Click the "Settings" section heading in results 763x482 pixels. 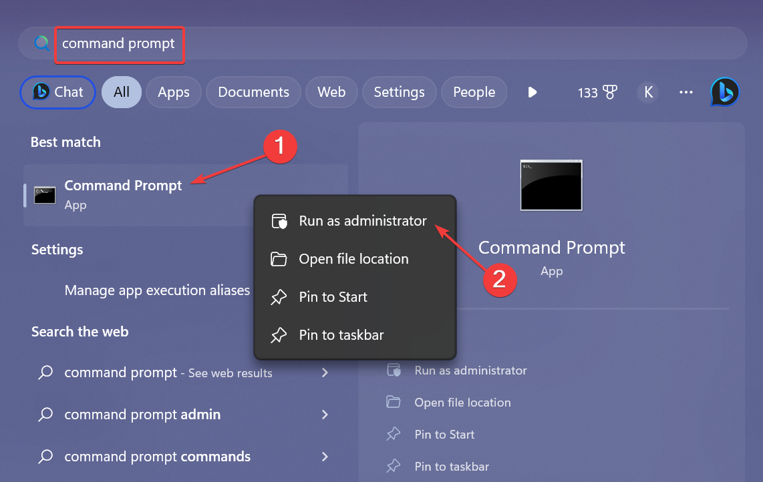[57, 250]
